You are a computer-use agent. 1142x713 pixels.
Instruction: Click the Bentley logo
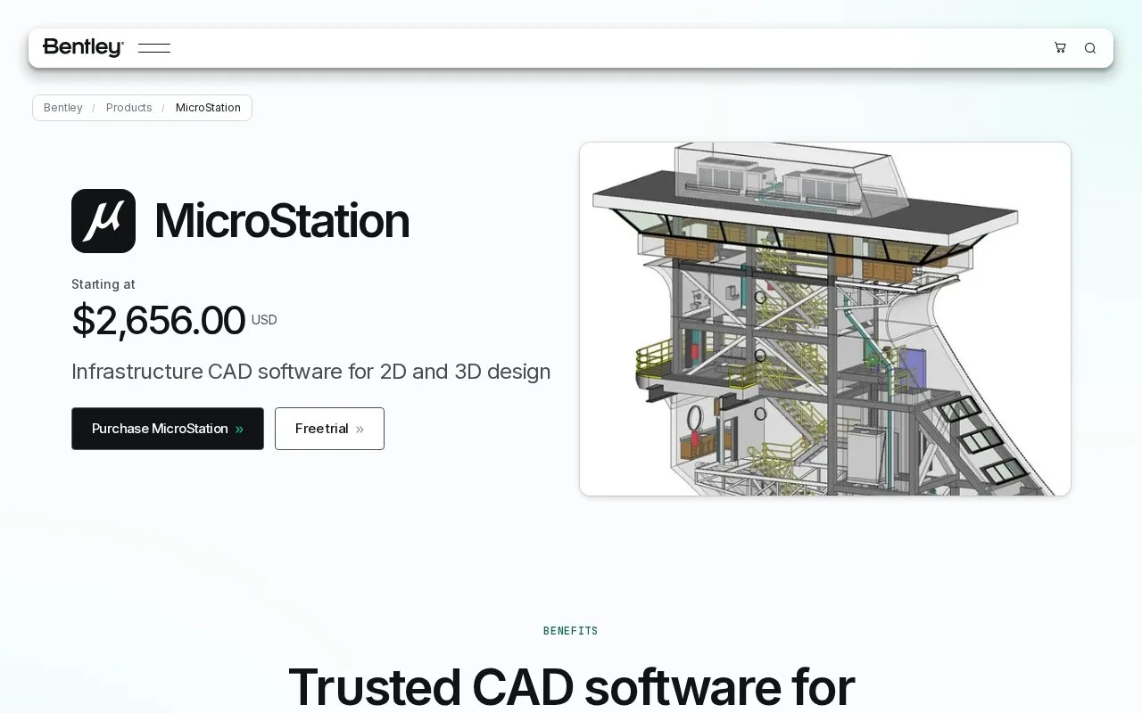click(x=83, y=48)
